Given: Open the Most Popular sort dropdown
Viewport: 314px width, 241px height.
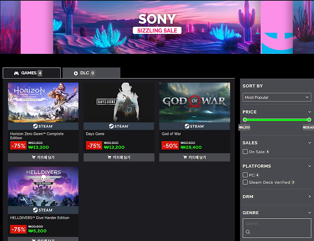Looking at the screenshot, I should pos(277,97).
